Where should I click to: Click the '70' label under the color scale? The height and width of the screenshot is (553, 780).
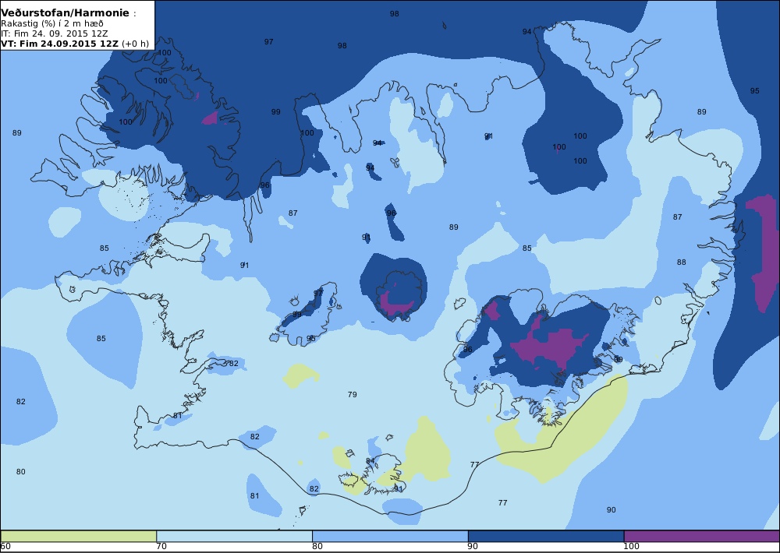(x=161, y=547)
